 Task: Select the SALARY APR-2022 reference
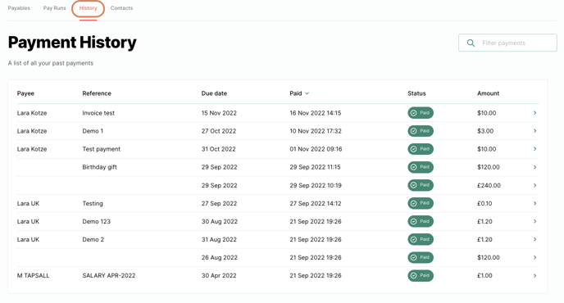point(109,276)
